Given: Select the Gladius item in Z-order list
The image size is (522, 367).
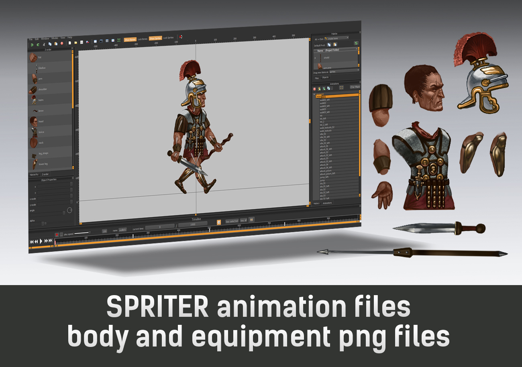Looking at the screenshot, I should pos(50,68).
